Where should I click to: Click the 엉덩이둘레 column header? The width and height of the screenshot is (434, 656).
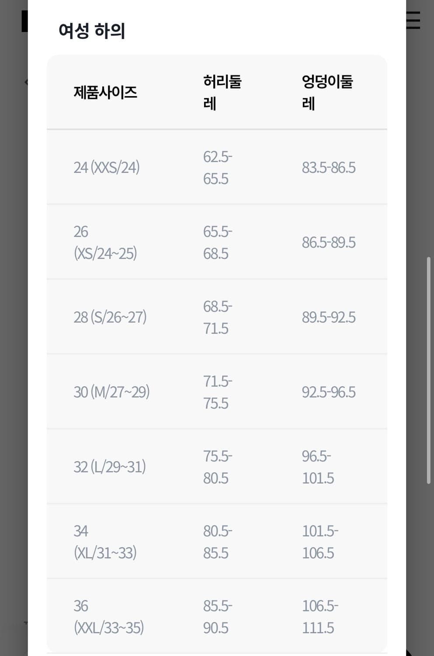327,92
